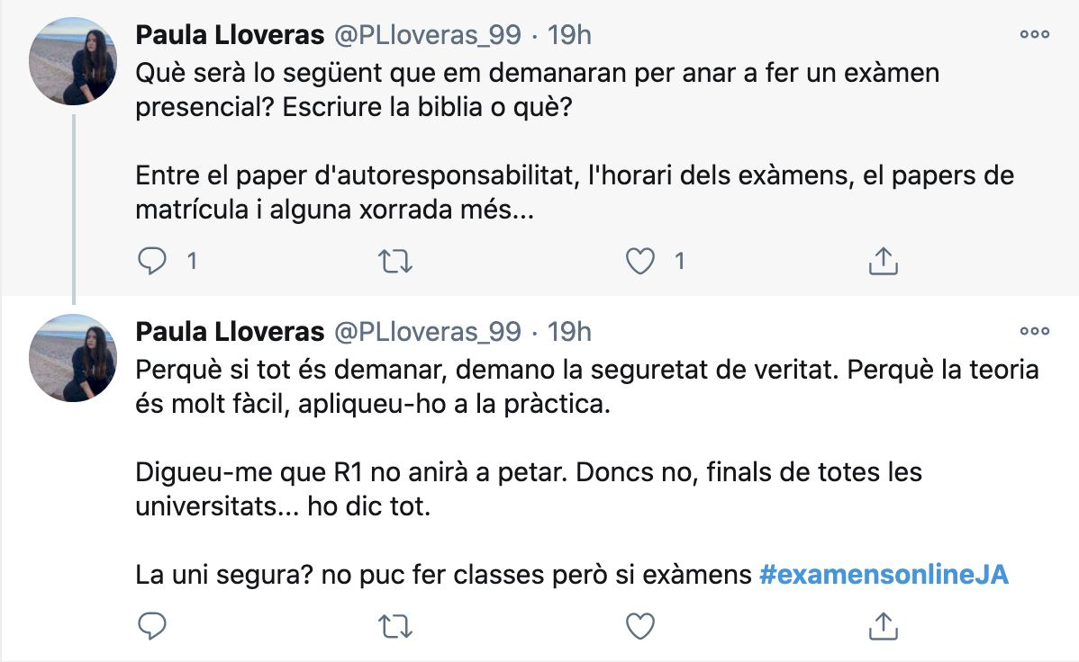This screenshot has width=1079, height=662.
Task: Reply to the second tweet with #examensonlineJA
Action: [x=152, y=626]
